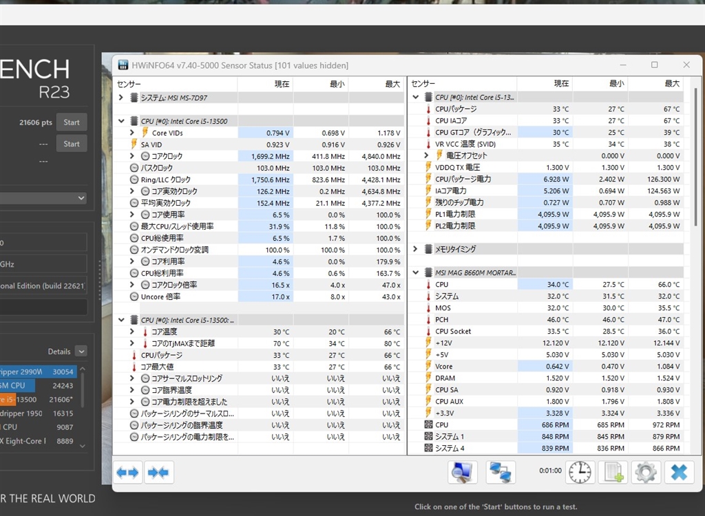Screen dimensions: 705x516
Task: Select the DRAM 1.520 V row
Action: point(545,378)
